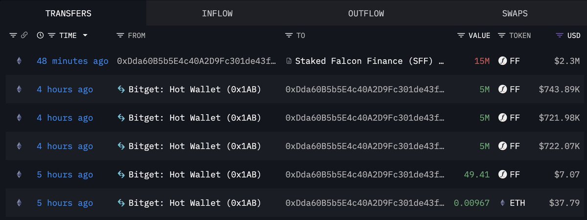Viewport: 587px width, 220px height.
Task: Open the FROM column filter
Action: [120, 36]
